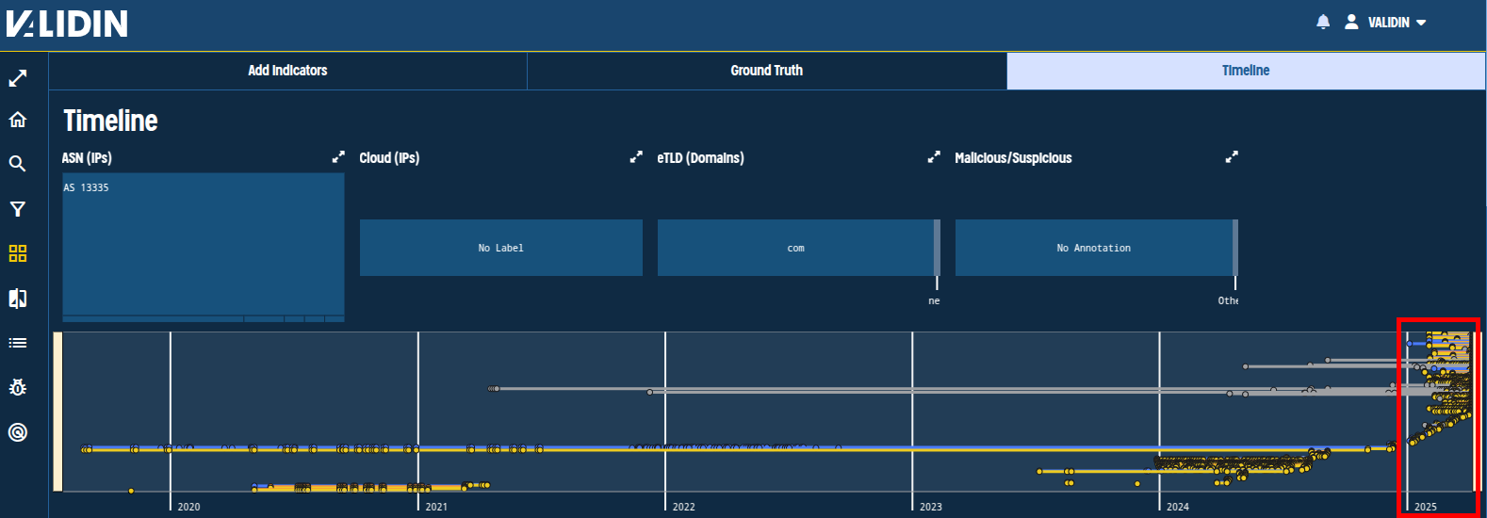Select the AS 13335 treemap block
This screenshot has width=1487, height=518.
point(204,244)
